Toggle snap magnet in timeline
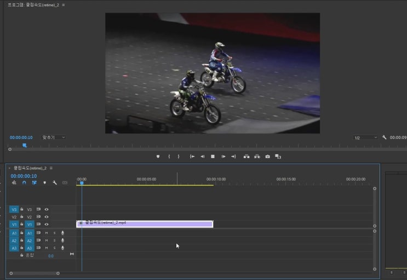The height and width of the screenshot is (280, 407). tap(24, 183)
